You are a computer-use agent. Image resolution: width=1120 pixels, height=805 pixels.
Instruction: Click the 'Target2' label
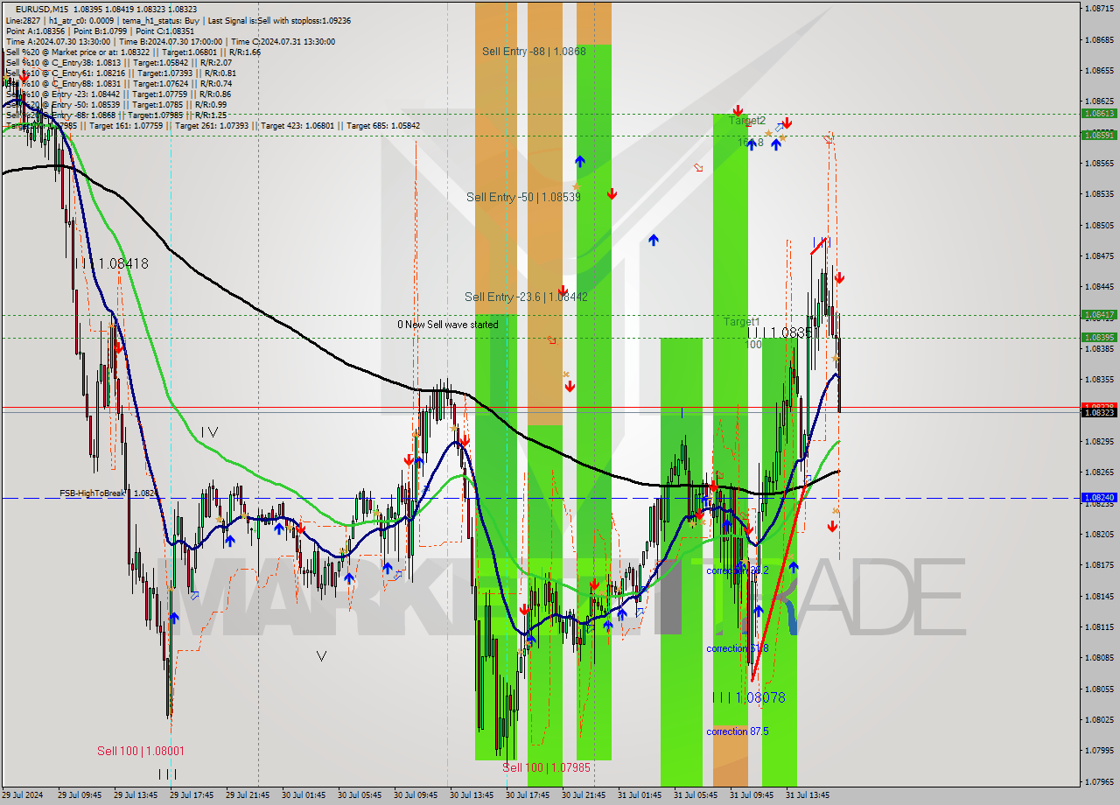pos(747,121)
